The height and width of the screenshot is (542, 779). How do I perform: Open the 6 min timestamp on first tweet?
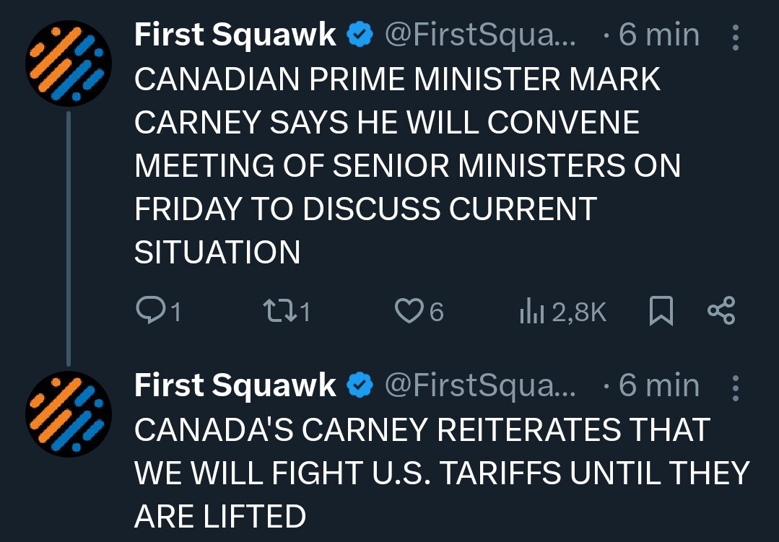[659, 35]
